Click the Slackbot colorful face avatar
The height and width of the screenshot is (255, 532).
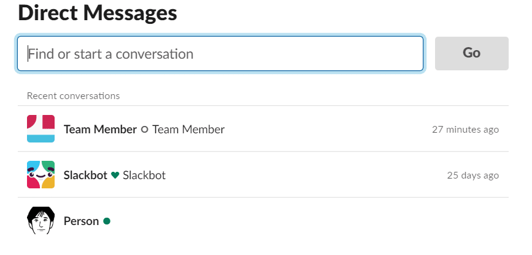point(41,175)
